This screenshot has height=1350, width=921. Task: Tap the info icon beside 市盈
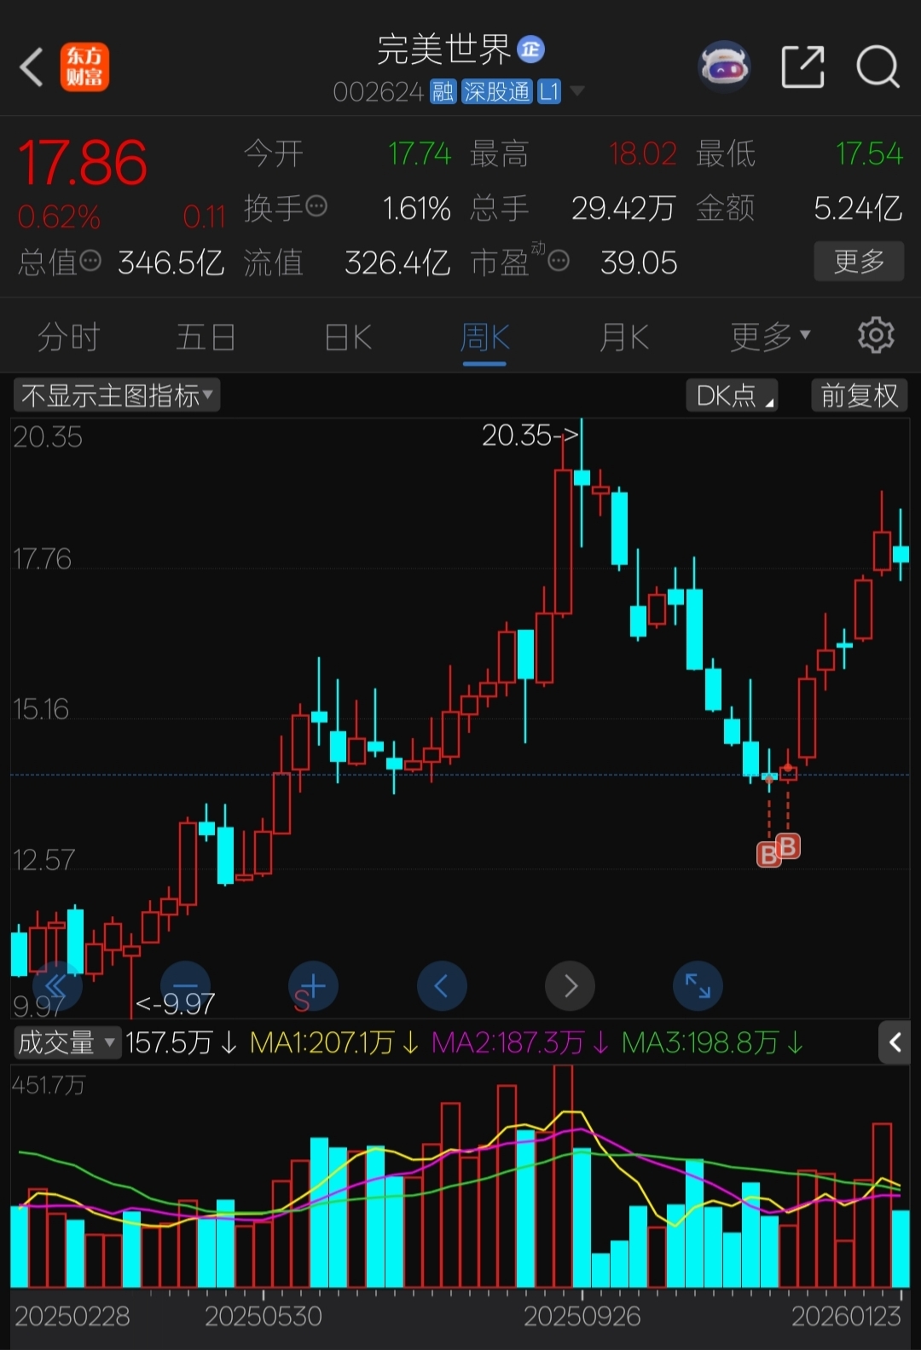[559, 261]
